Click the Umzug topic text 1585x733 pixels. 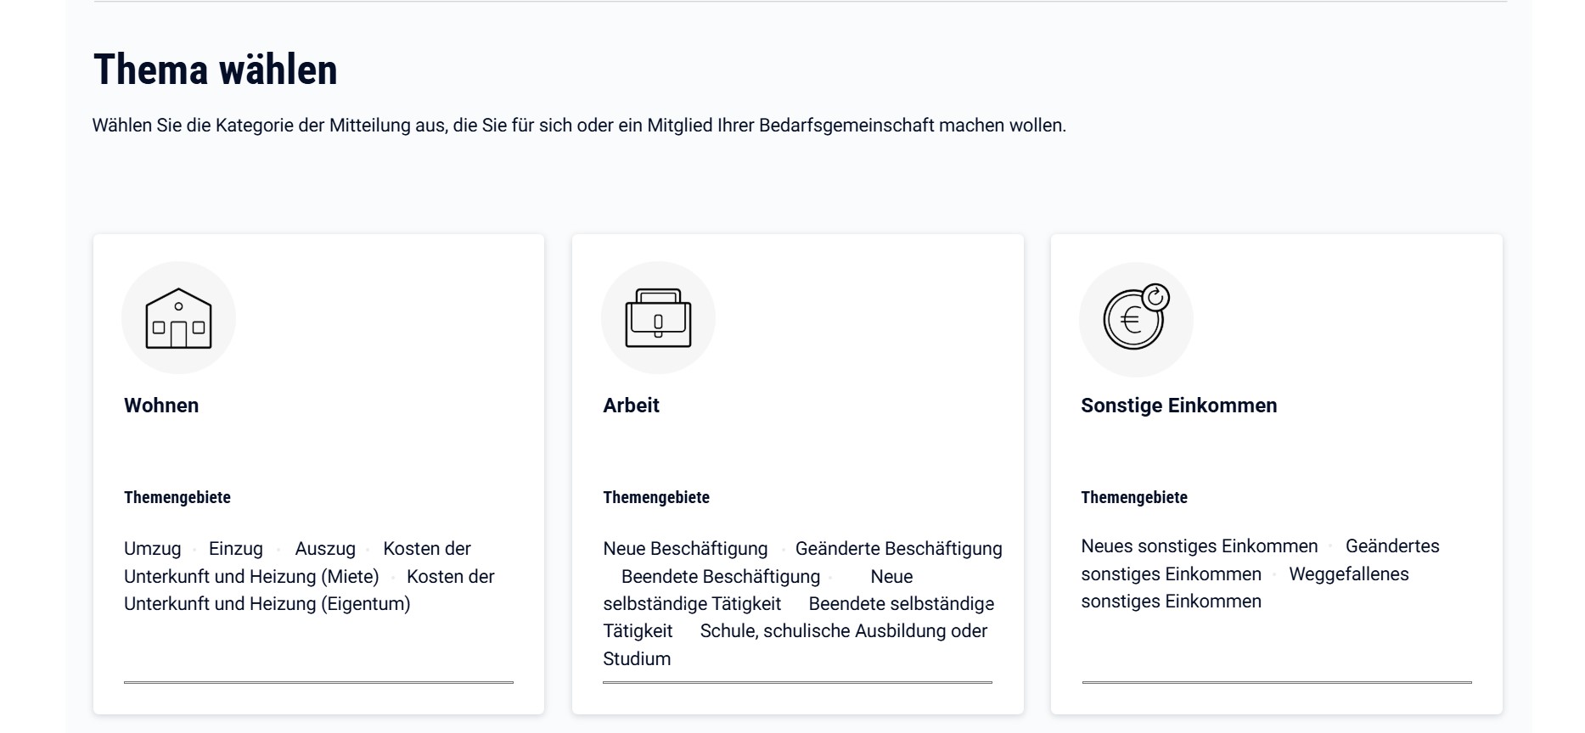click(153, 549)
